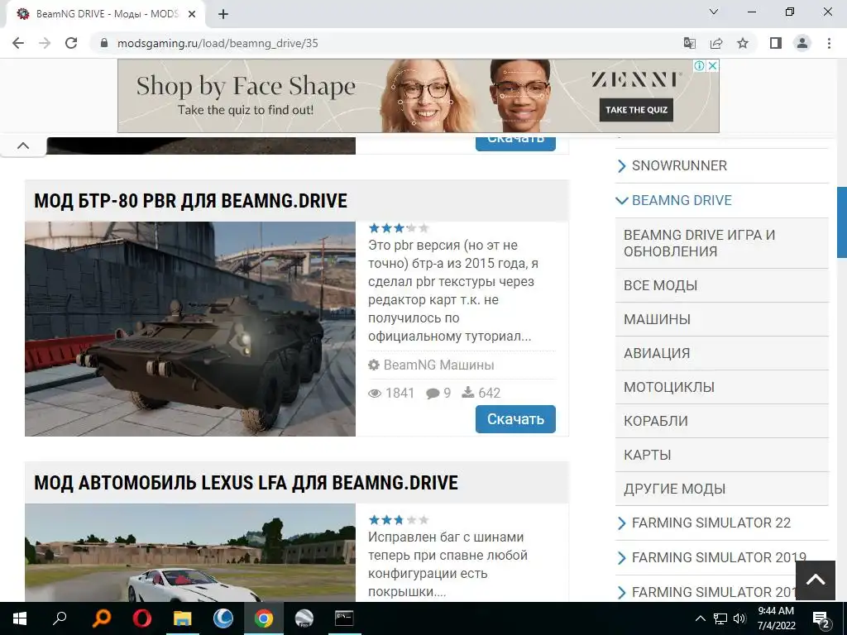Close the BeamNG DRIVE tab

point(191,14)
